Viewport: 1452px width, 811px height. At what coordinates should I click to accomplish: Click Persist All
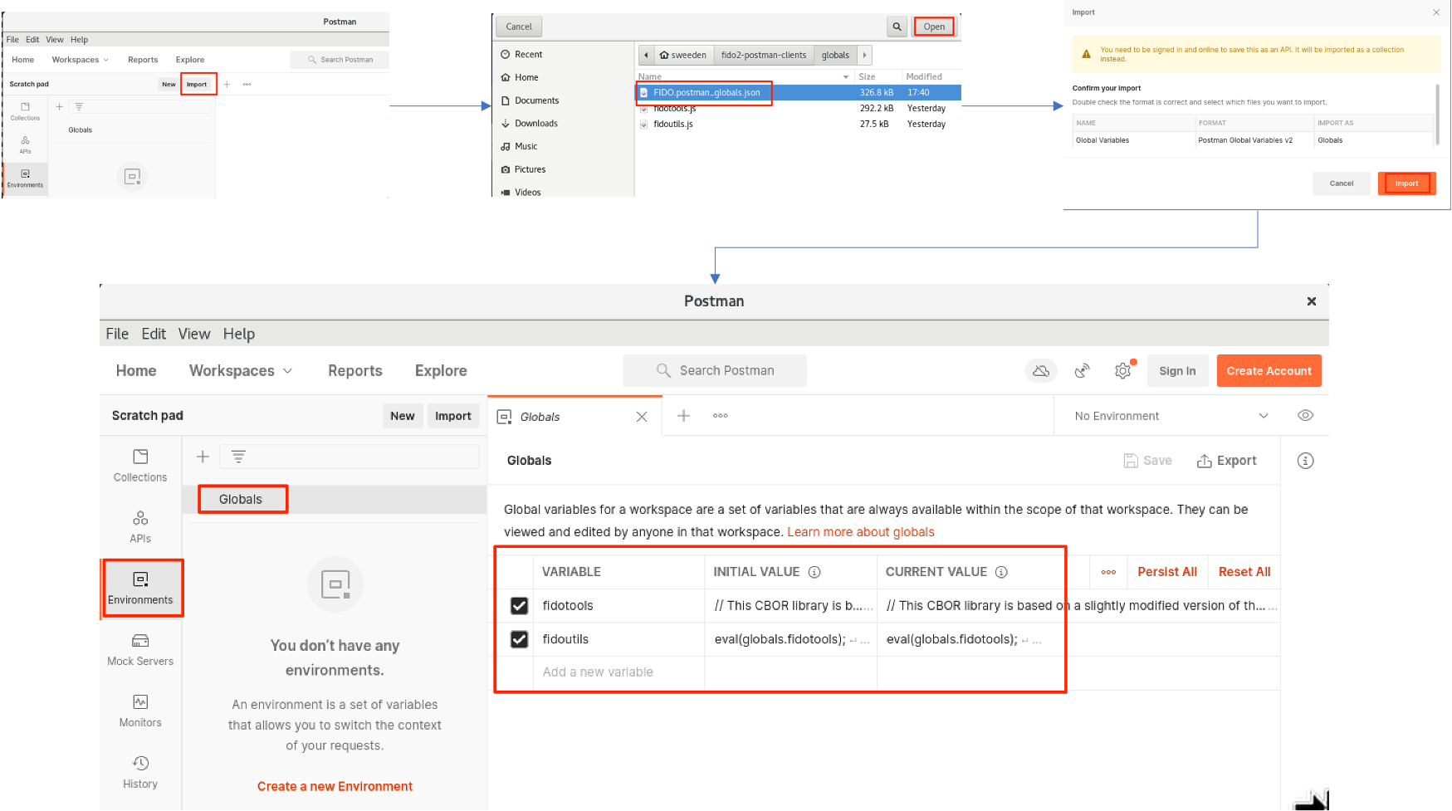point(1167,572)
